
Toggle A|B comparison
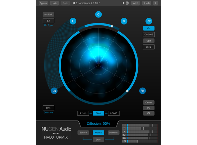click(x=135, y=3)
